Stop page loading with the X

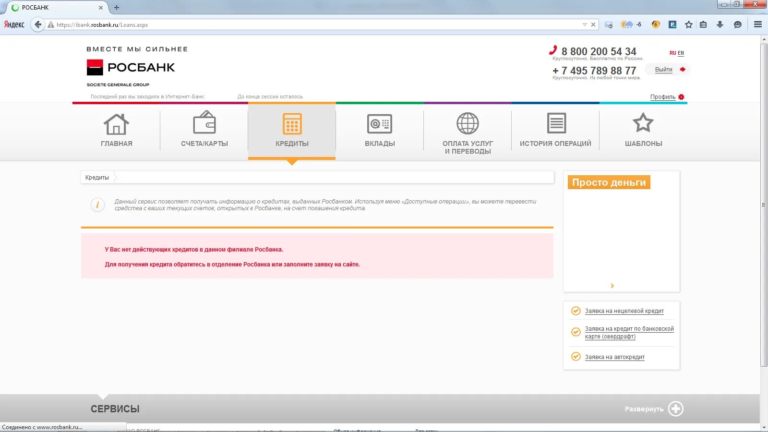pos(593,24)
